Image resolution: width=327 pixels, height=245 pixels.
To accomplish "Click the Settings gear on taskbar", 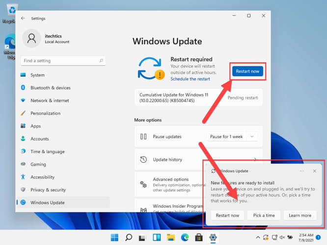I will pyautogui.click(x=213, y=237).
